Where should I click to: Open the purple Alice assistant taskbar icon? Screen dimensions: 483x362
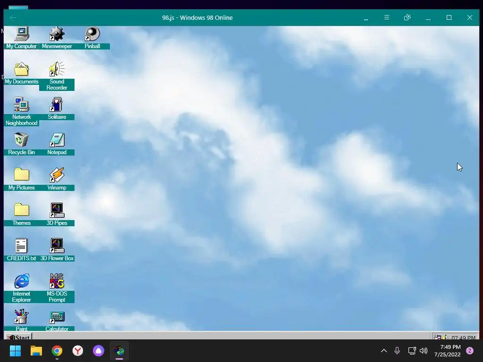(x=99, y=351)
